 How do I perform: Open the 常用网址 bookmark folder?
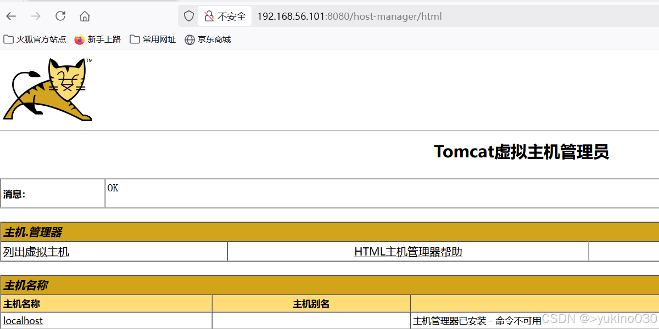click(153, 39)
